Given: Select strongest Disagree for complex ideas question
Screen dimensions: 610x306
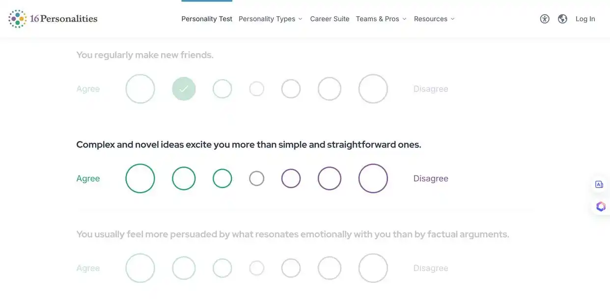Looking at the screenshot, I should [373, 178].
